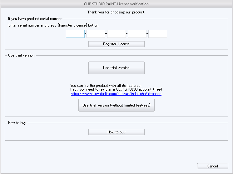Click the "Thank you for choosing our product" text
Viewport: 233px width, 174px height.
pos(116,12)
